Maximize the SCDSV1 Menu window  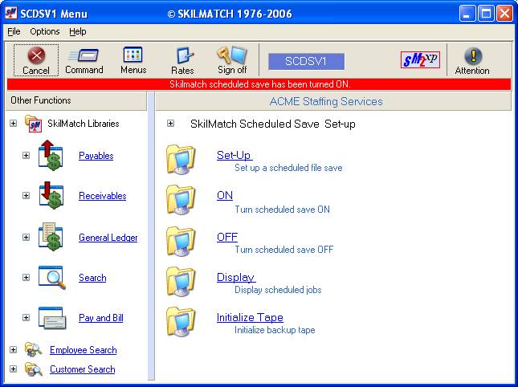(486, 14)
